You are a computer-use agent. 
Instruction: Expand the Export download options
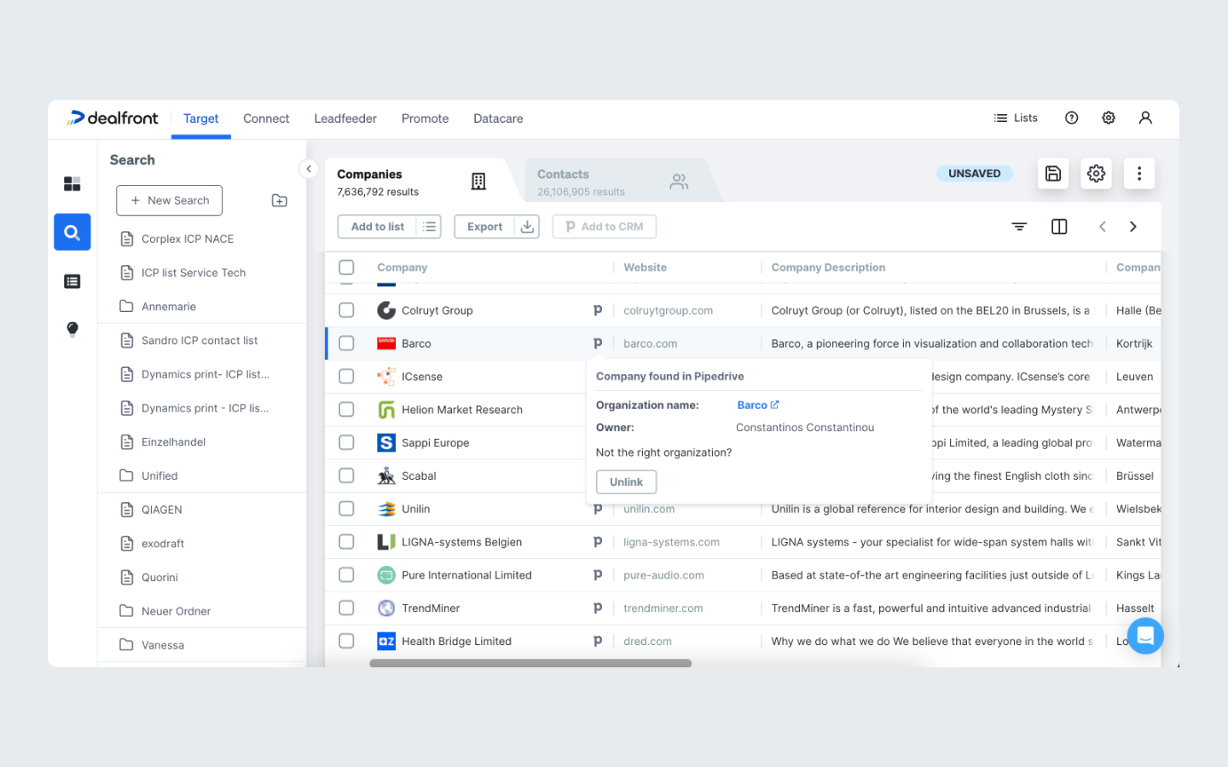pyautogui.click(x=527, y=226)
